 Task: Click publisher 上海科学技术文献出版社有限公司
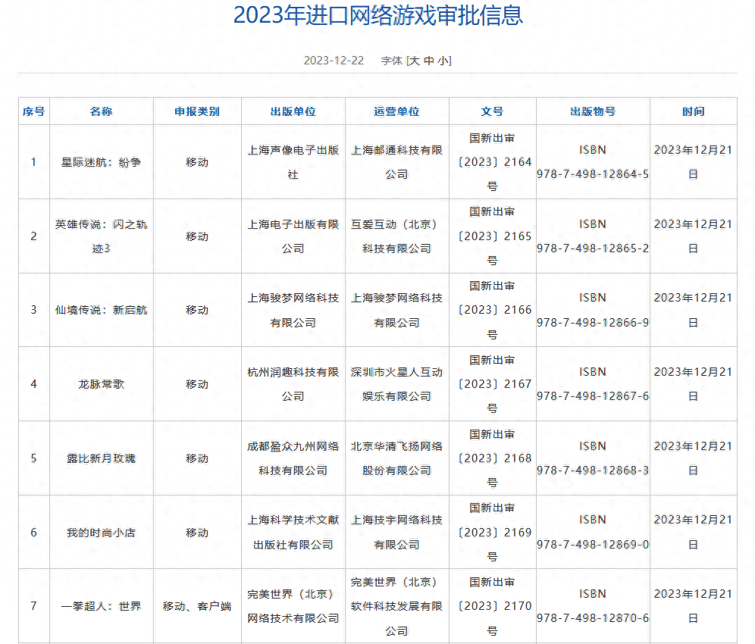pos(293,533)
